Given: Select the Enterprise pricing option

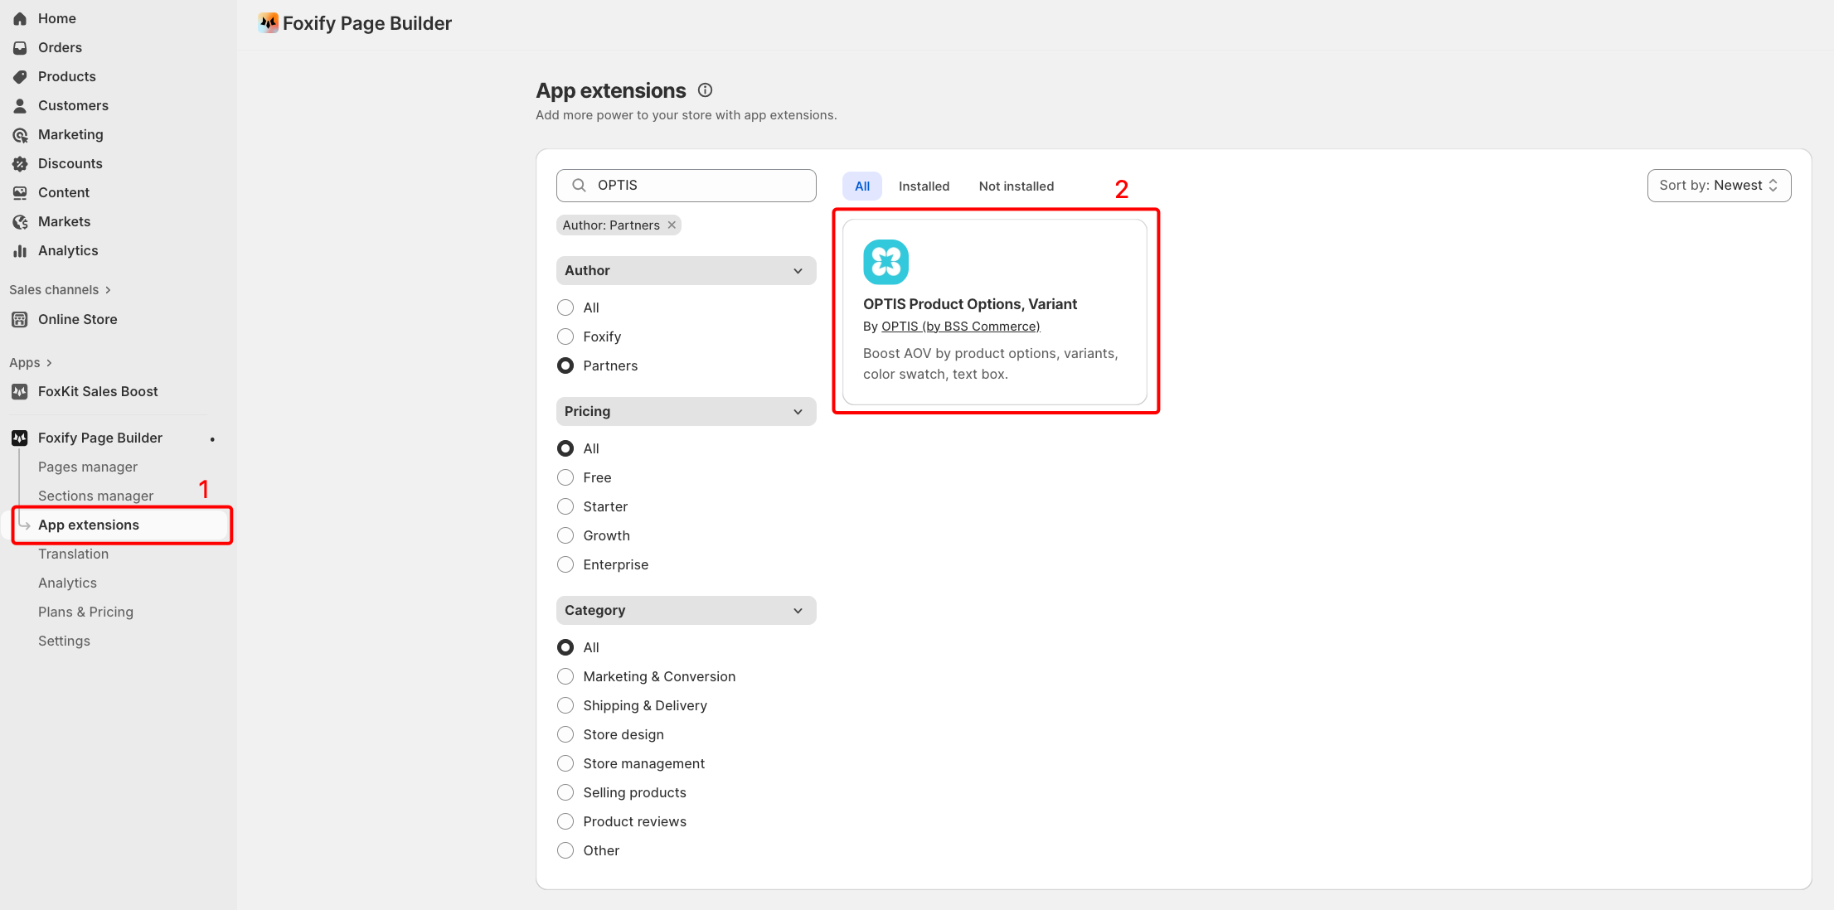Looking at the screenshot, I should [565, 564].
